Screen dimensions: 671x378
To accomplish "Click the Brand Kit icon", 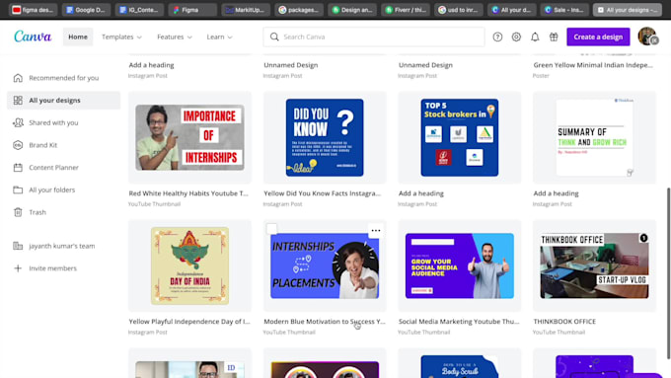I will (18, 145).
